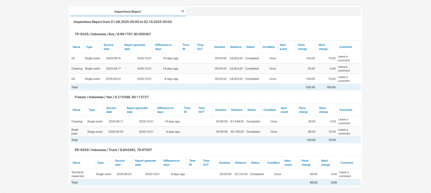The height and width of the screenshot is (193, 431).
Task: Click Difference in days header for TP-8325
Action: [163, 47]
